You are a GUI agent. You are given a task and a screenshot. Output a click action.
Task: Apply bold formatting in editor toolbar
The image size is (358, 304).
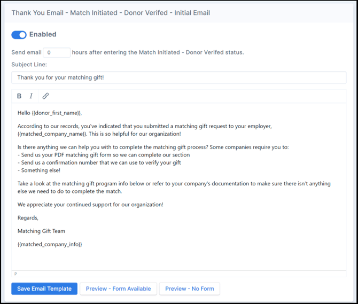19,96
